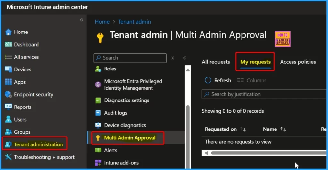Click the Groups people icon
The image size is (328, 170).
point(8,132)
